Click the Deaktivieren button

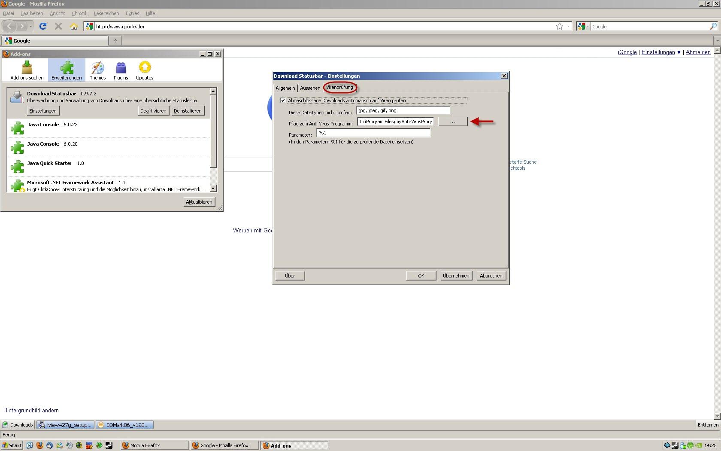point(153,111)
